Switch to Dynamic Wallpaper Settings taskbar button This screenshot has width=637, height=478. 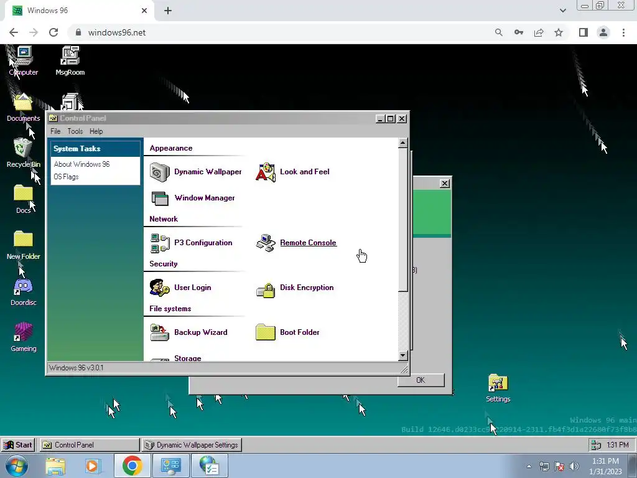point(192,445)
